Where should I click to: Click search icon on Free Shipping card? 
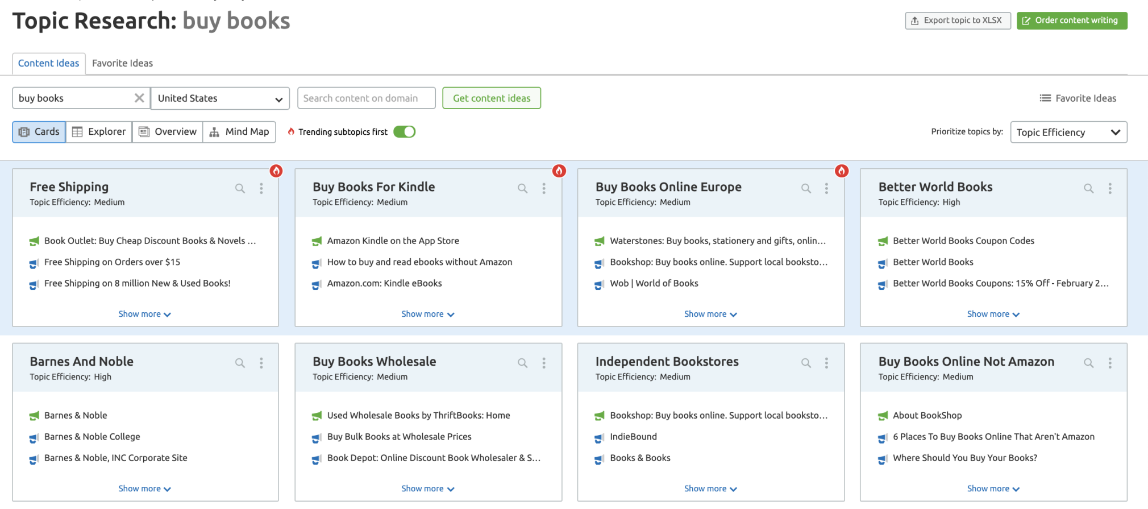pos(240,188)
